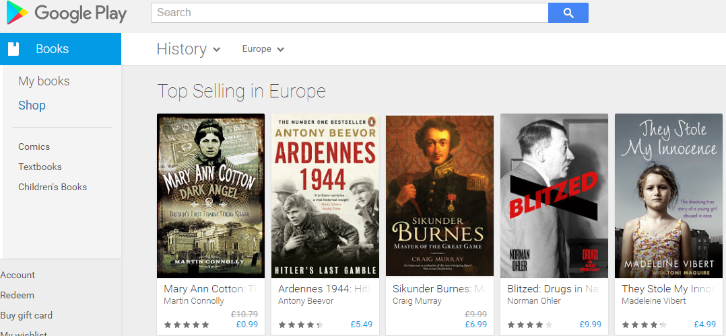Screen dimensions: 726x336
Task: Open Children's Books category
Action: [53, 187]
